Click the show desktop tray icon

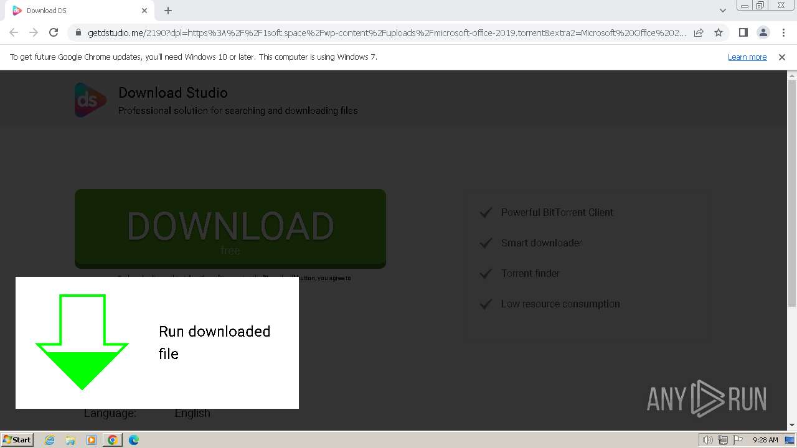[790, 440]
